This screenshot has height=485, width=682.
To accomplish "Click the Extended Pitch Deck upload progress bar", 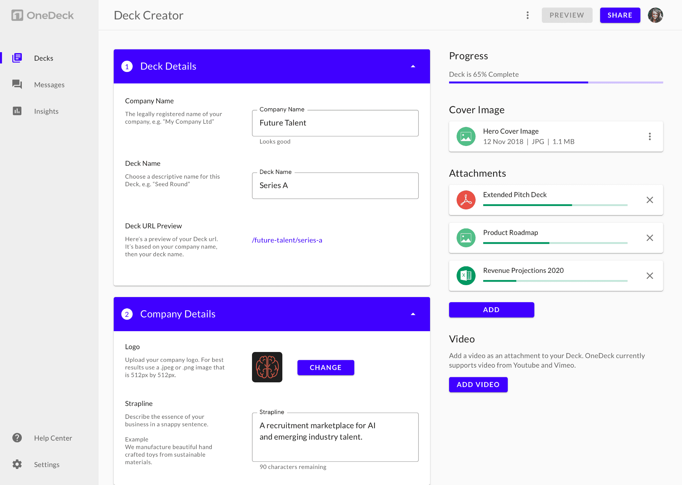I will [555, 205].
